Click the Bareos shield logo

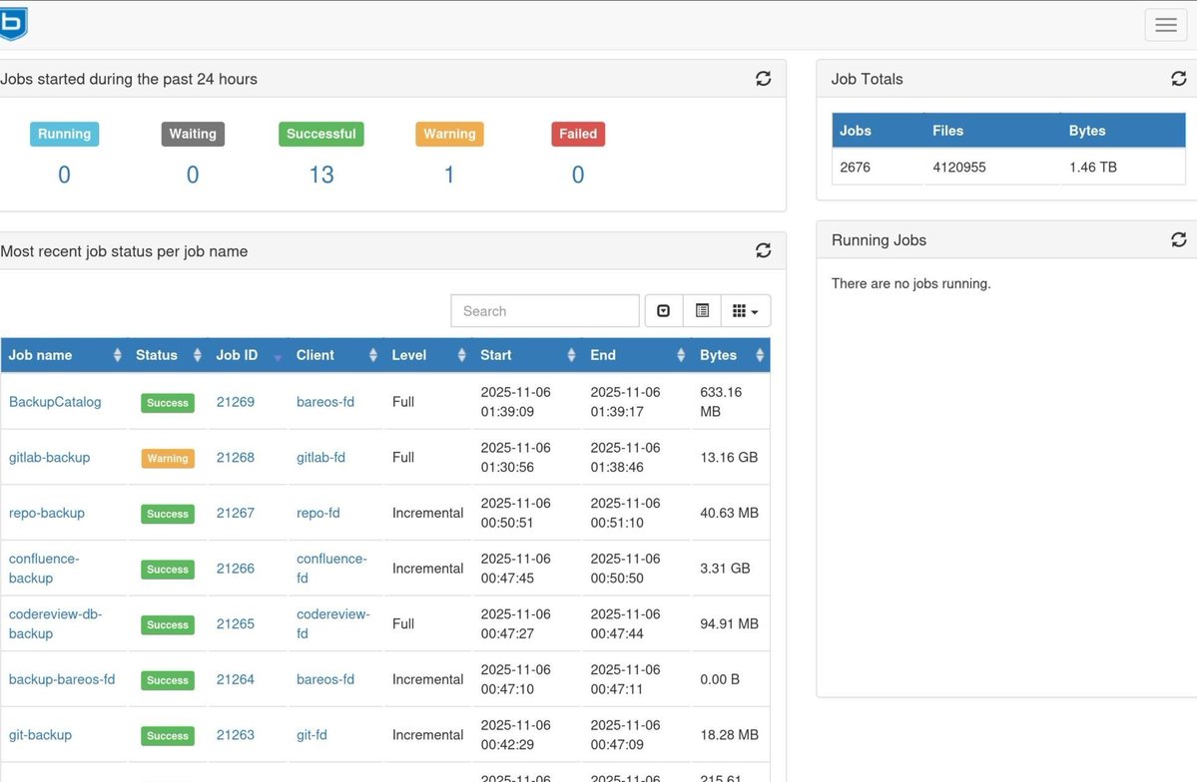(13, 24)
